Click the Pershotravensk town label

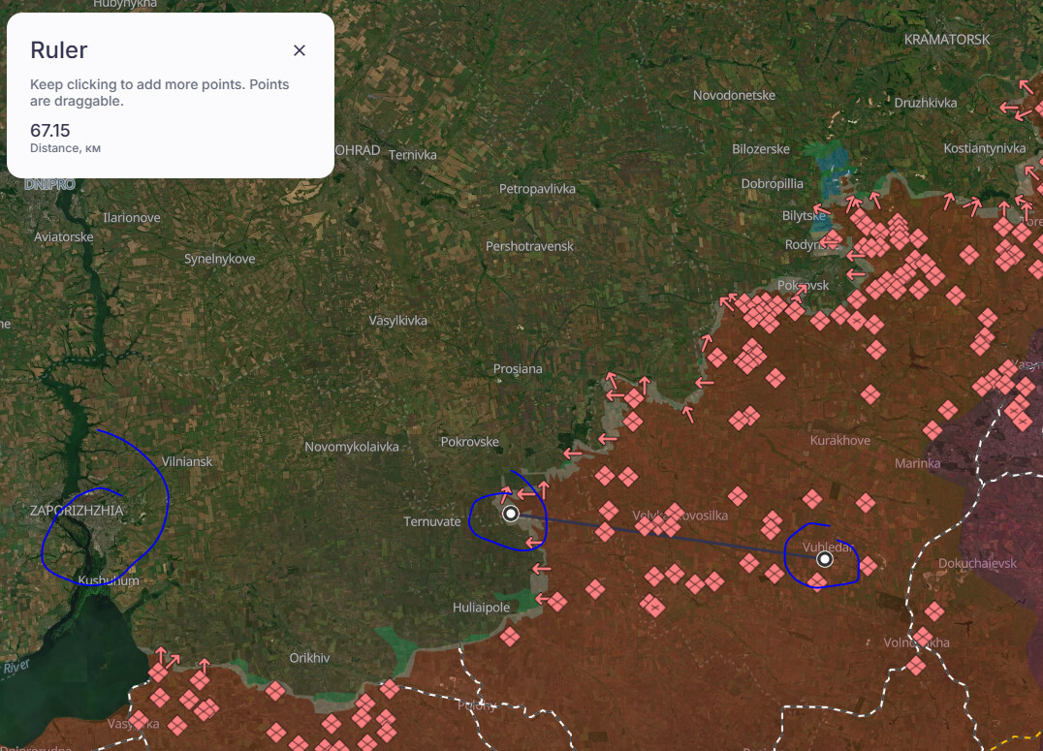pos(529,246)
